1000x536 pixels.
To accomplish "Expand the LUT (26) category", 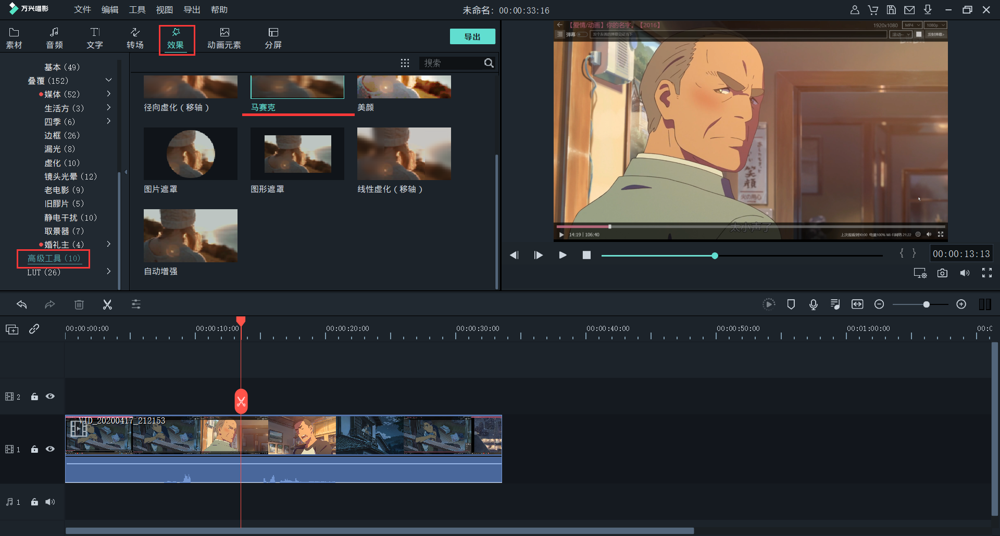I will 108,272.
